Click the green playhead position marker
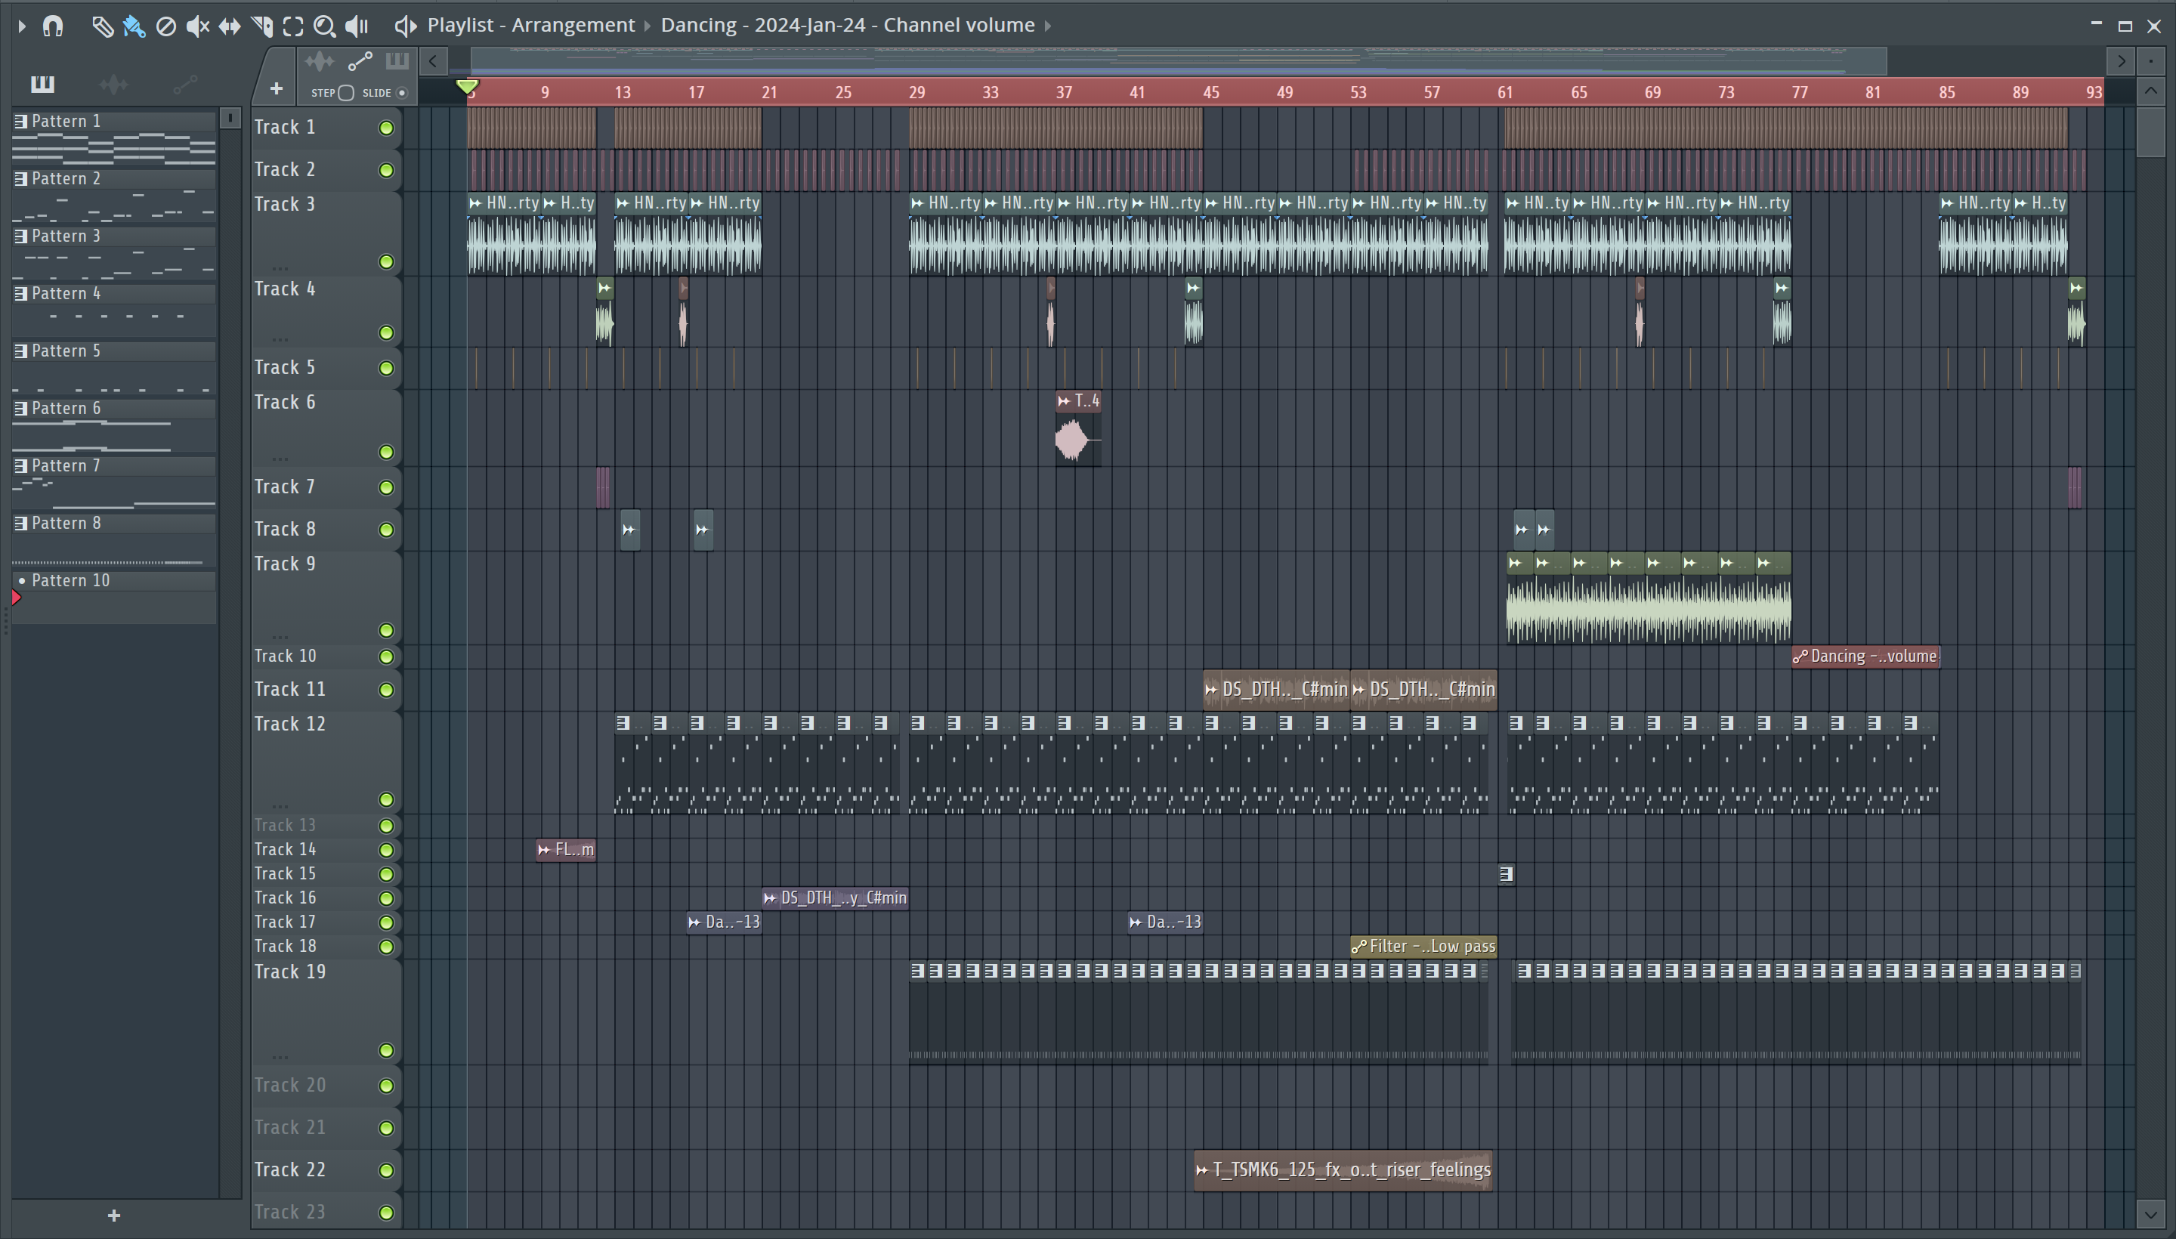Viewport: 2176px width, 1239px height. click(x=467, y=87)
